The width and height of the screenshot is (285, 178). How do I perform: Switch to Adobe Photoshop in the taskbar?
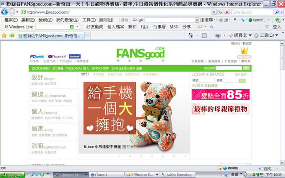pyautogui.click(x=177, y=175)
